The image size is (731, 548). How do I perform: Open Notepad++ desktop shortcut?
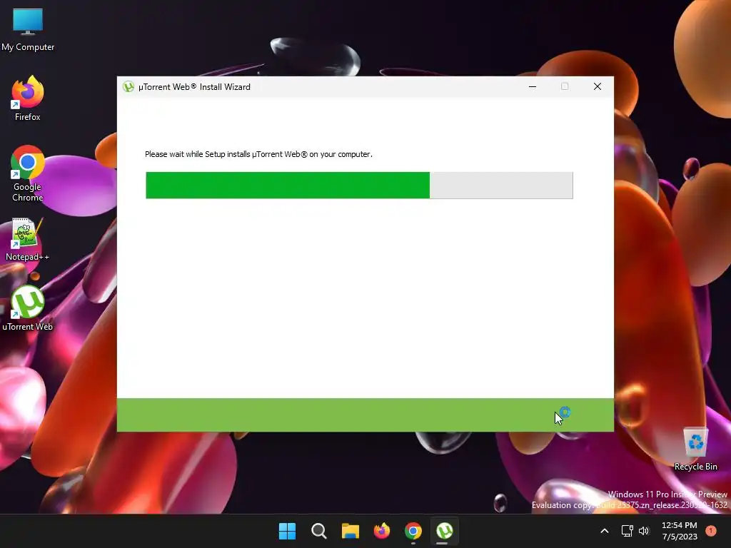click(x=28, y=240)
